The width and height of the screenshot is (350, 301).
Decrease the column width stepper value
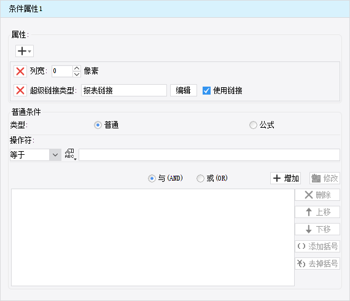click(x=77, y=74)
